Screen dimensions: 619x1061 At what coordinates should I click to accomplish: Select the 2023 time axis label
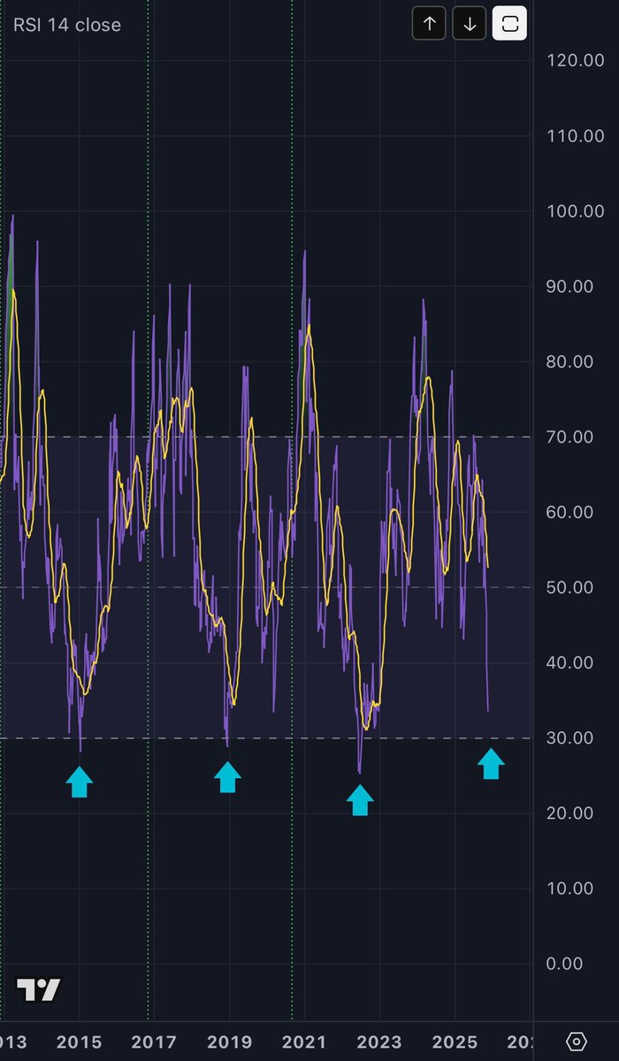coord(379,1042)
